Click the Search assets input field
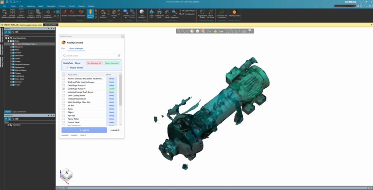Viewport: 373px width, 190px height. point(88,56)
